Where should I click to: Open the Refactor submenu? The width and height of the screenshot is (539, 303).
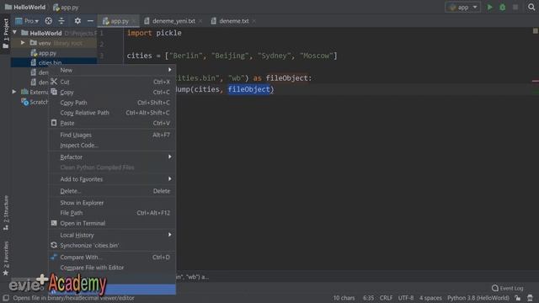[112, 157]
